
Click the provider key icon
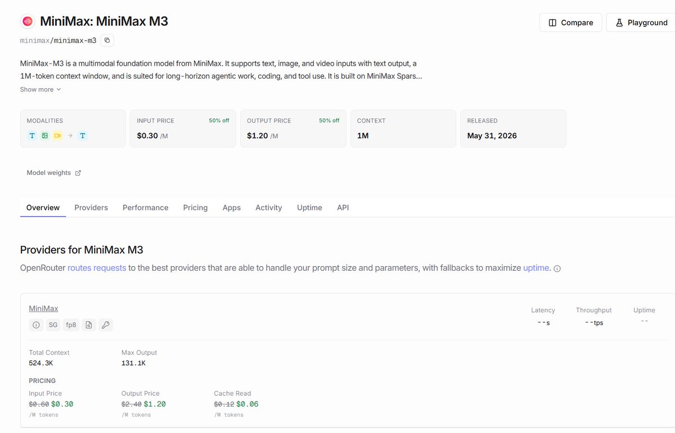click(106, 325)
